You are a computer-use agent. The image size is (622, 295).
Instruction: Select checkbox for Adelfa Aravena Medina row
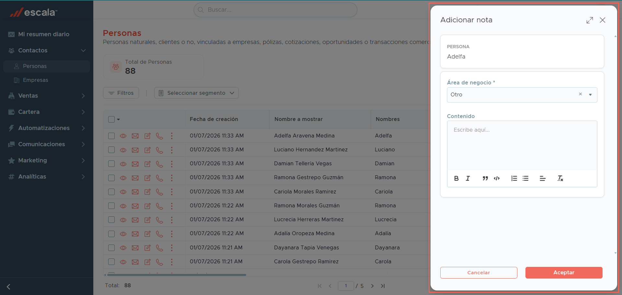[x=111, y=136]
